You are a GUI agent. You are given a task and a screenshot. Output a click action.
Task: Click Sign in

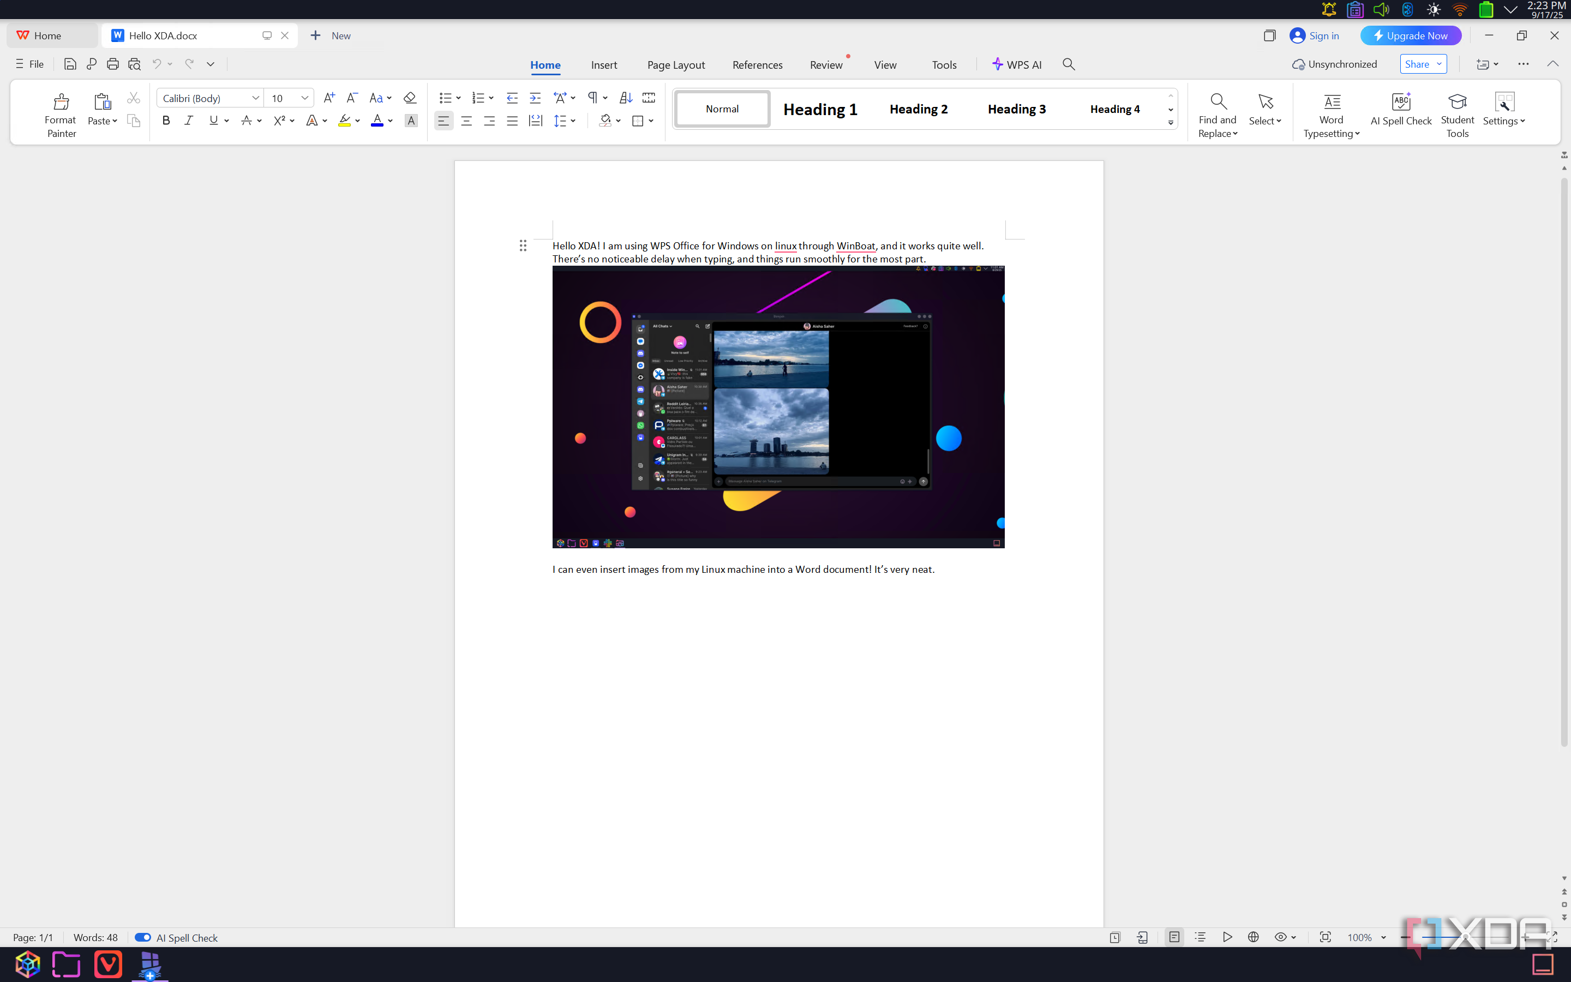click(1315, 35)
